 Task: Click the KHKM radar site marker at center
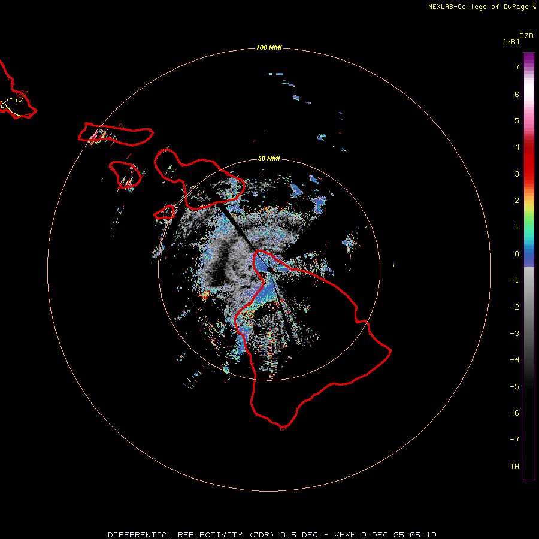click(x=269, y=269)
